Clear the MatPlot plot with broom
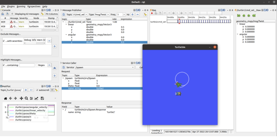 tap(56, 90)
